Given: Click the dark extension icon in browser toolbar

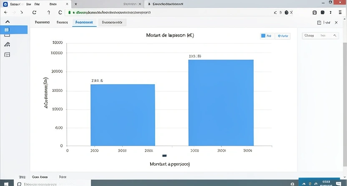Looking at the screenshot, I should tap(322, 12).
